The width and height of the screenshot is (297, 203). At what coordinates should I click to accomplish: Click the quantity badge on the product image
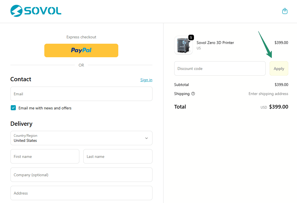coord(191,38)
